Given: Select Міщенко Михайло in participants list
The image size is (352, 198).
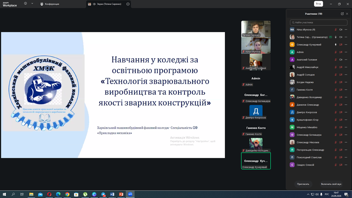Looking at the screenshot, I should tap(318, 127).
